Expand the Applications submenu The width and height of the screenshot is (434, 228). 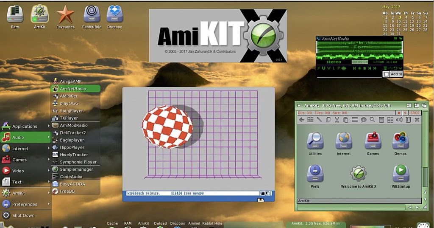pos(25,126)
